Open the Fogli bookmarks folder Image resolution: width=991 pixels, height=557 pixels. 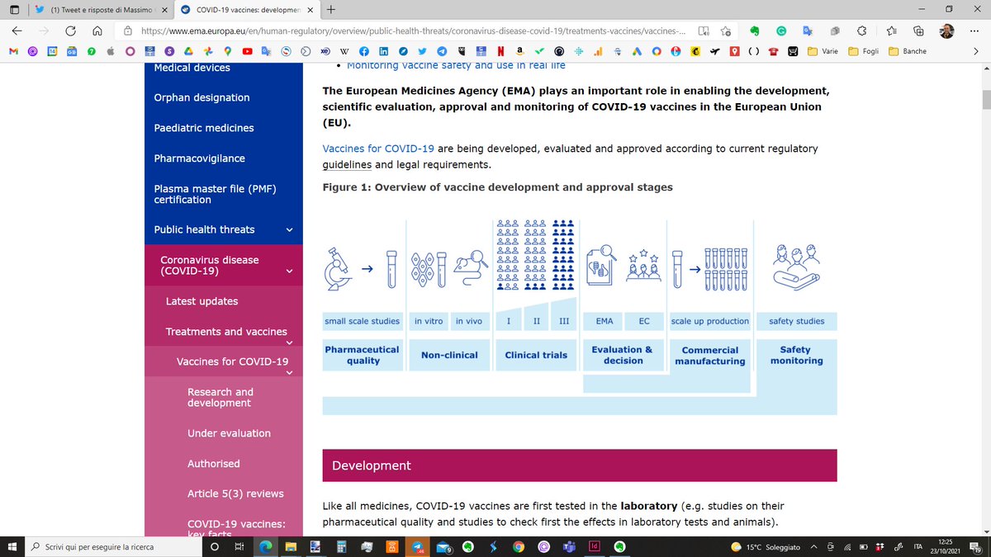864,51
